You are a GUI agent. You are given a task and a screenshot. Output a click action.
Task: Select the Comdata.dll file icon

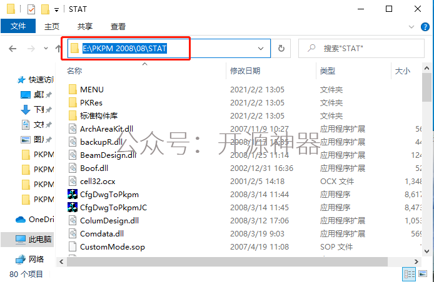click(73, 234)
